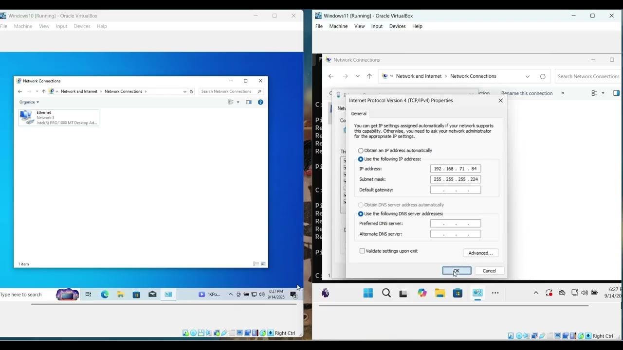This screenshot has height=350, width=623.
Task: Show hidden tray icons in Windows11 taskbar
Action: coord(536,293)
